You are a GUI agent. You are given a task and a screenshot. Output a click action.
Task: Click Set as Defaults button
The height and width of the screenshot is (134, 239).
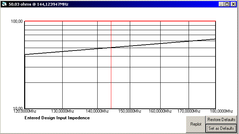221,128
